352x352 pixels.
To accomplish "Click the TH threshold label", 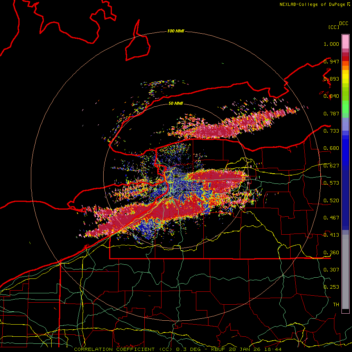I will (x=336, y=304).
